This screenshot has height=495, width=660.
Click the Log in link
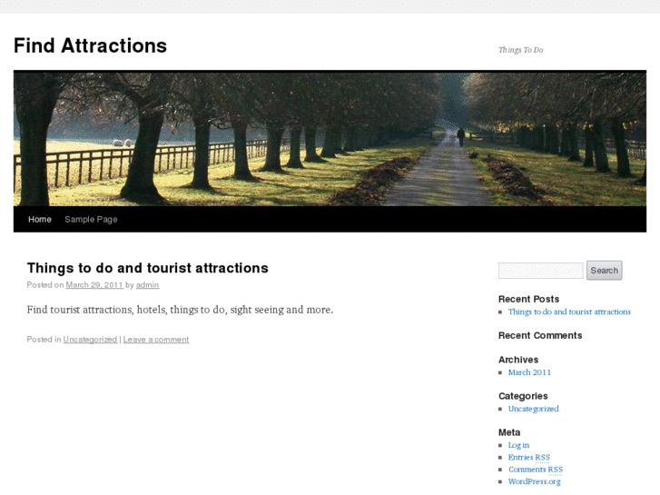pyautogui.click(x=518, y=445)
